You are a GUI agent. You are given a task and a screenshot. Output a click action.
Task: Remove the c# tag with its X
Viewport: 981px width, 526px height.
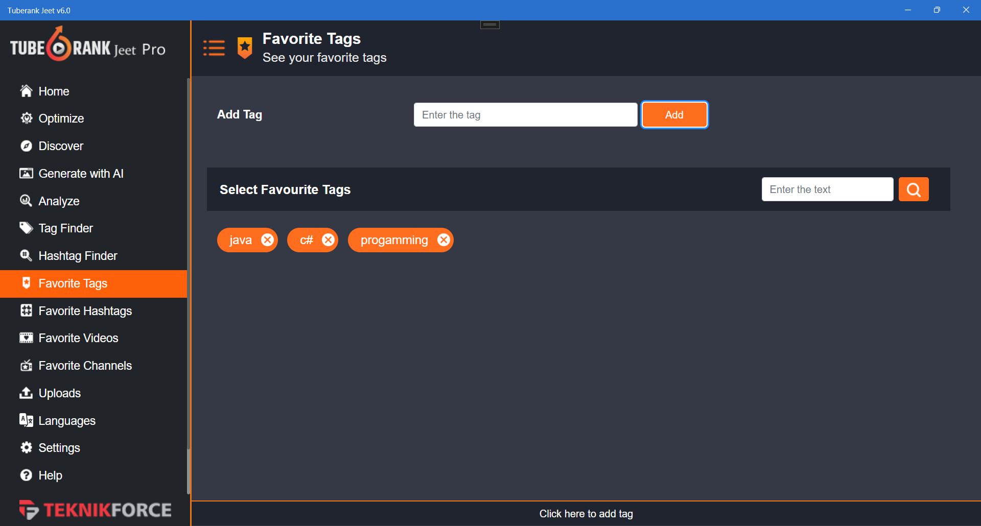(x=328, y=240)
